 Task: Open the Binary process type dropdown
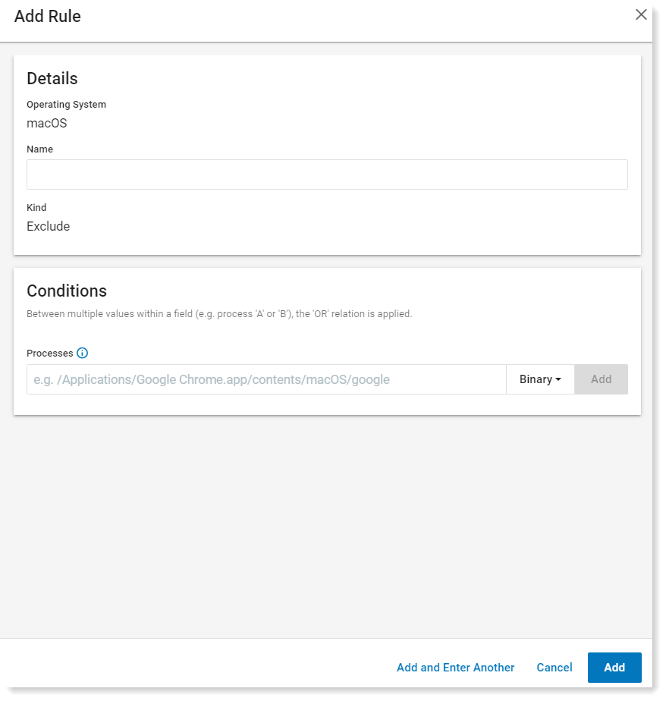540,379
